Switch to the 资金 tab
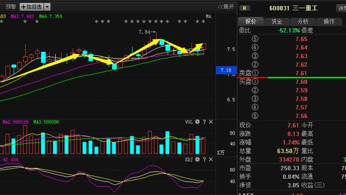The width and height of the screenshot is (346, 195). [277, 22]
